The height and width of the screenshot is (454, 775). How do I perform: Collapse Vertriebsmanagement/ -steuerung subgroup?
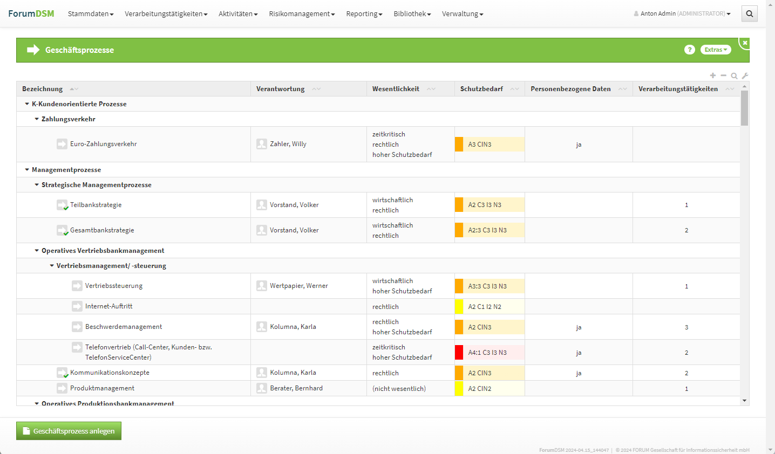pyautogui.click(x=52, y=266)
